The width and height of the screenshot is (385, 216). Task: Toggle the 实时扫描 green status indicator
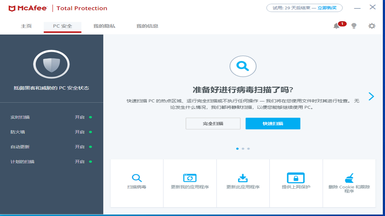tap(91, 117)
